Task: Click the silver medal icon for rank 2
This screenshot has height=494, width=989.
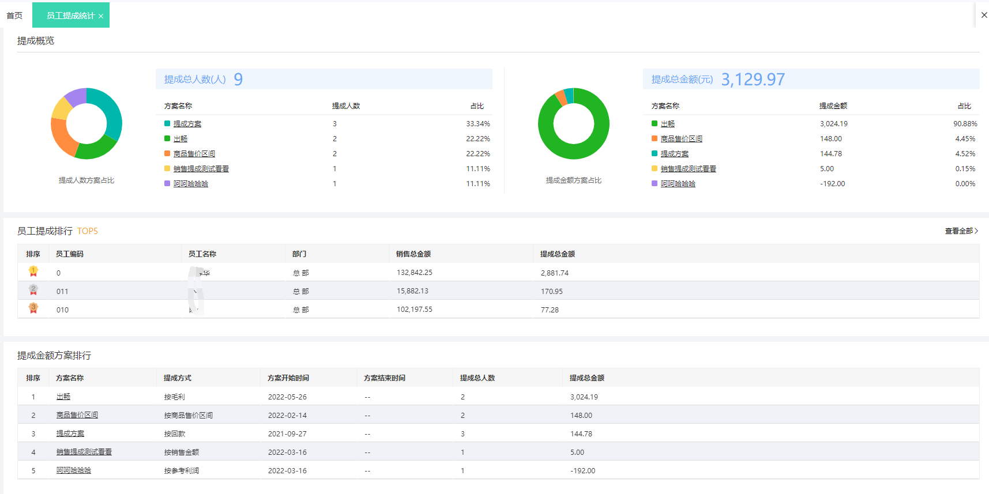Action: 33,290
